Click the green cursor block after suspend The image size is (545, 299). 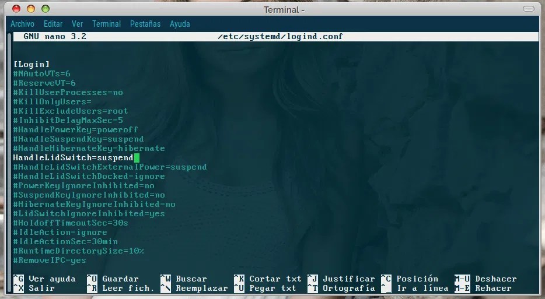tap(137, 158)
